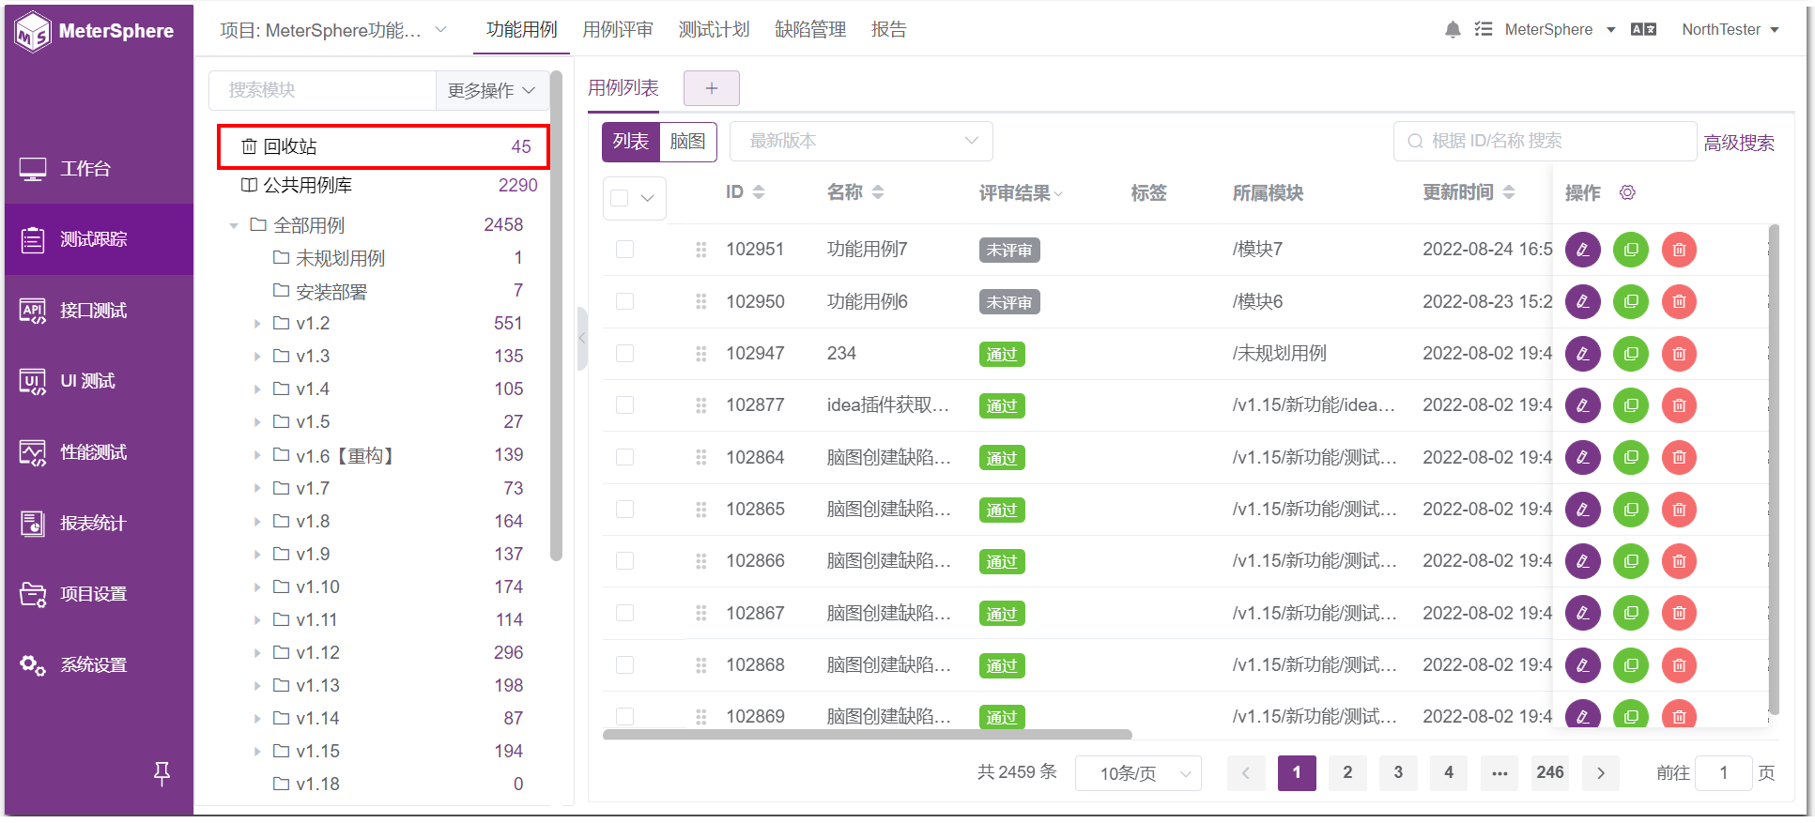Check the row 102867 checkbox
The width and height of the screenshot is (1815, 823).
(624, 613)
